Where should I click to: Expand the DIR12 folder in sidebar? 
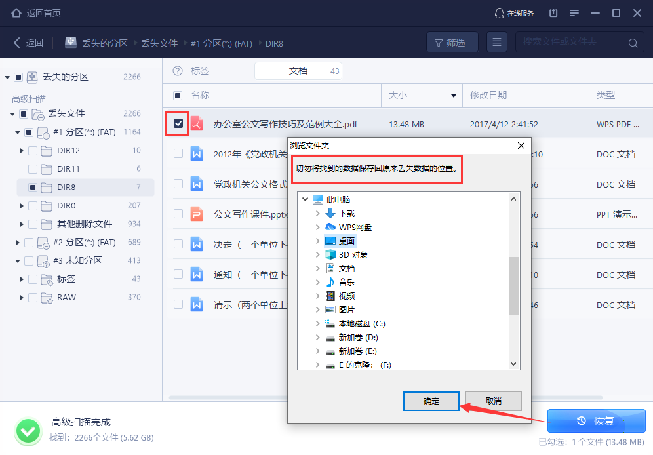coord(21,150)
